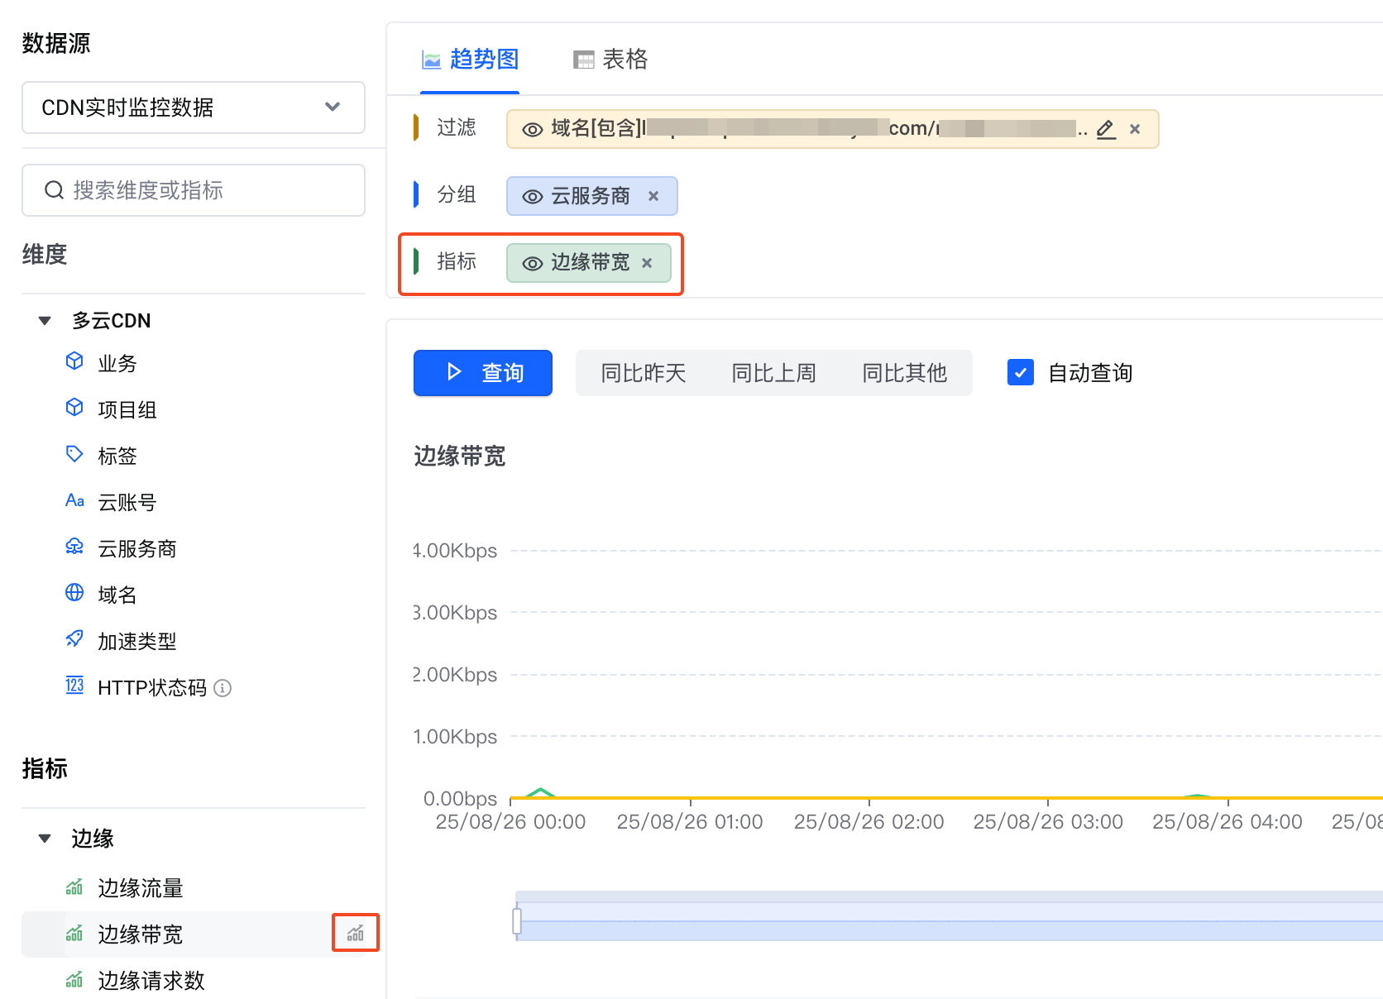Click the info icon next to HTTP状态码
Image resolution: width=1383 pixels, height=999 pixels.
click(x=223, y=688)
